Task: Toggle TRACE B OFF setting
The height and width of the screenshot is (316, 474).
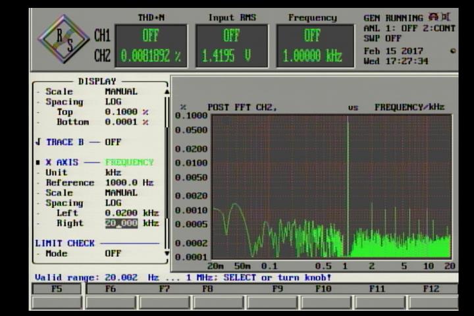Action: pyautogui.click(x=113, y=142)
